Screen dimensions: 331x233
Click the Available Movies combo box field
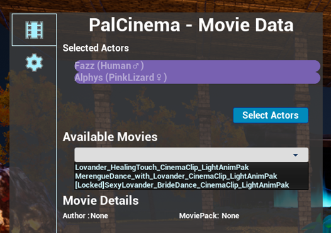coord(191,155)
